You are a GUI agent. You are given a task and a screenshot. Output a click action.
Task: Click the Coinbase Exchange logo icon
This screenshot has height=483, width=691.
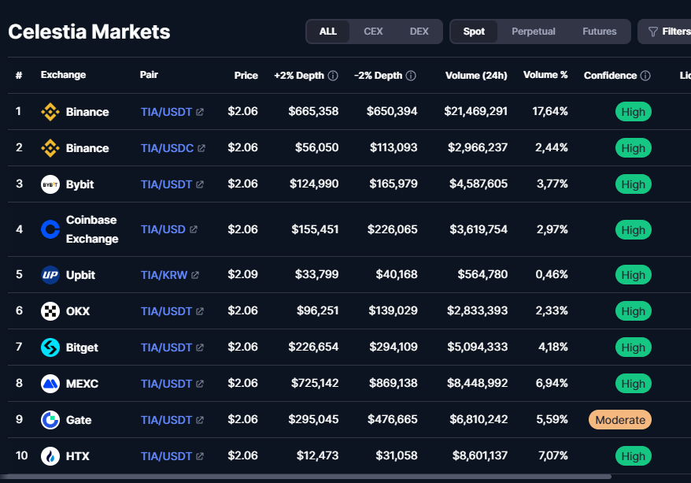coord(50,229)
